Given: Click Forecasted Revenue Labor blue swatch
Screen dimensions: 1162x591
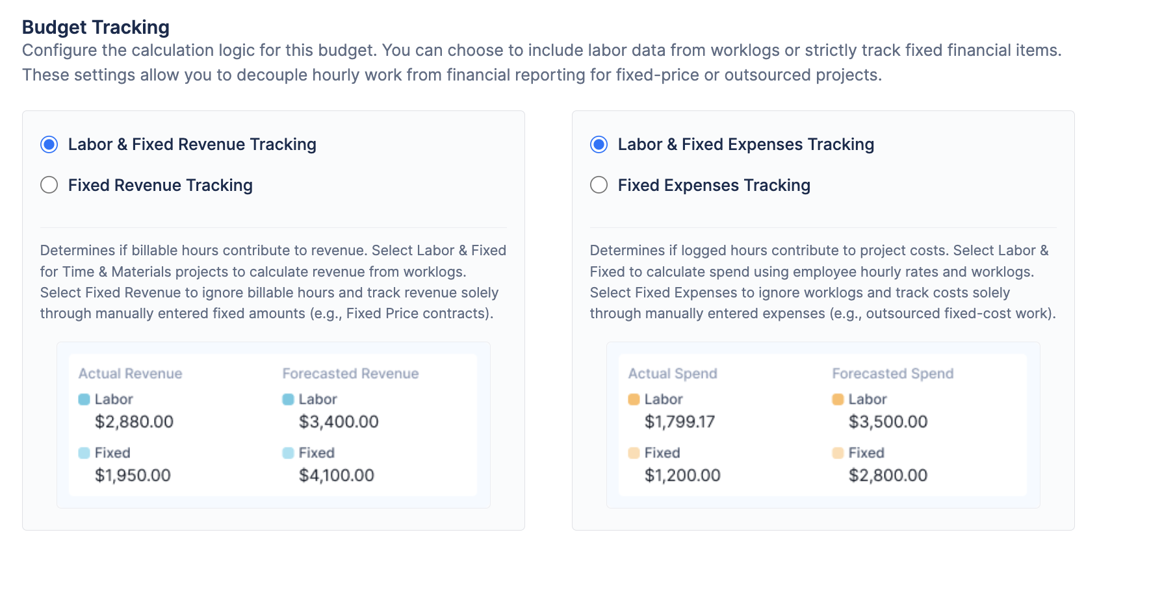Looking at the screenshot, I should pos(289,399).
